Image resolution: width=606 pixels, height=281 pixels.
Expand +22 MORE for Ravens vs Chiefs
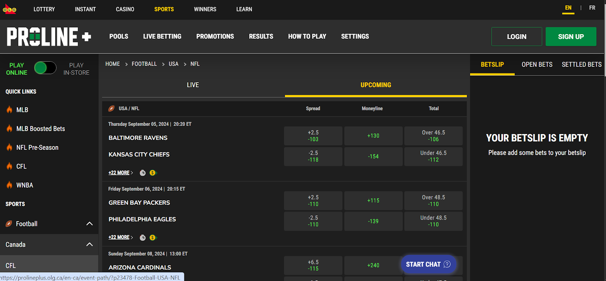(x=120, y=173)
